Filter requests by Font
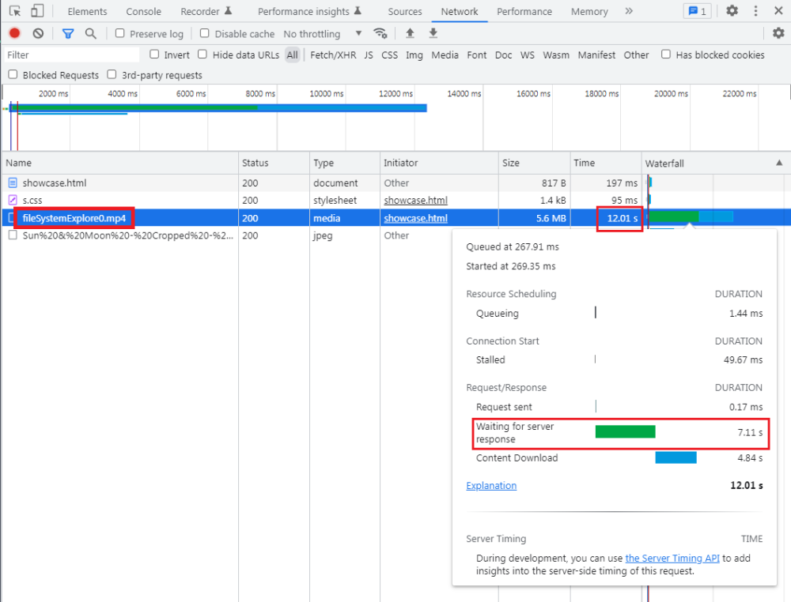The width and height of the screenshot is (791, 602). click(477, 55)
